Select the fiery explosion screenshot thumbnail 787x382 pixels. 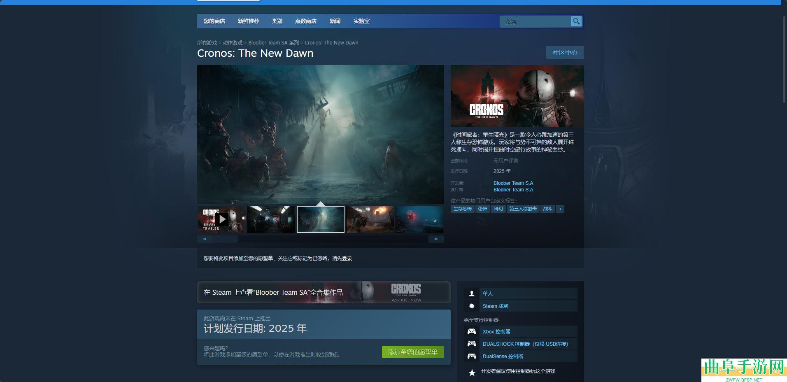pos(370,219)
